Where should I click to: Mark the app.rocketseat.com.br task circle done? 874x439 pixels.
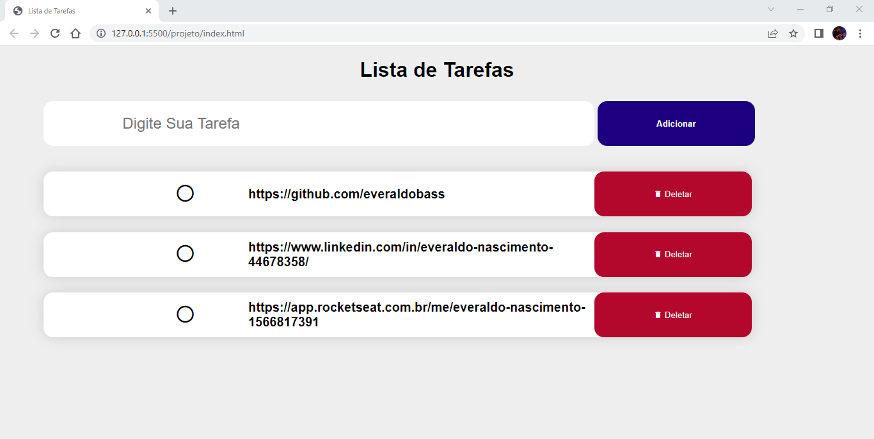pyautogui.click(x=185, y=314)
